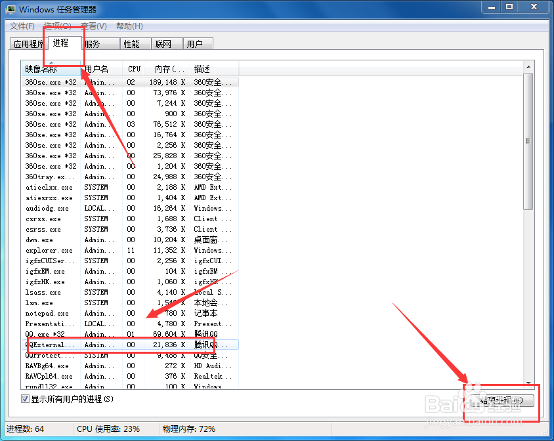The height and width of the screenshot is (441, 554).
Task: Close the Task Manager window
Action: pos(534,7)
